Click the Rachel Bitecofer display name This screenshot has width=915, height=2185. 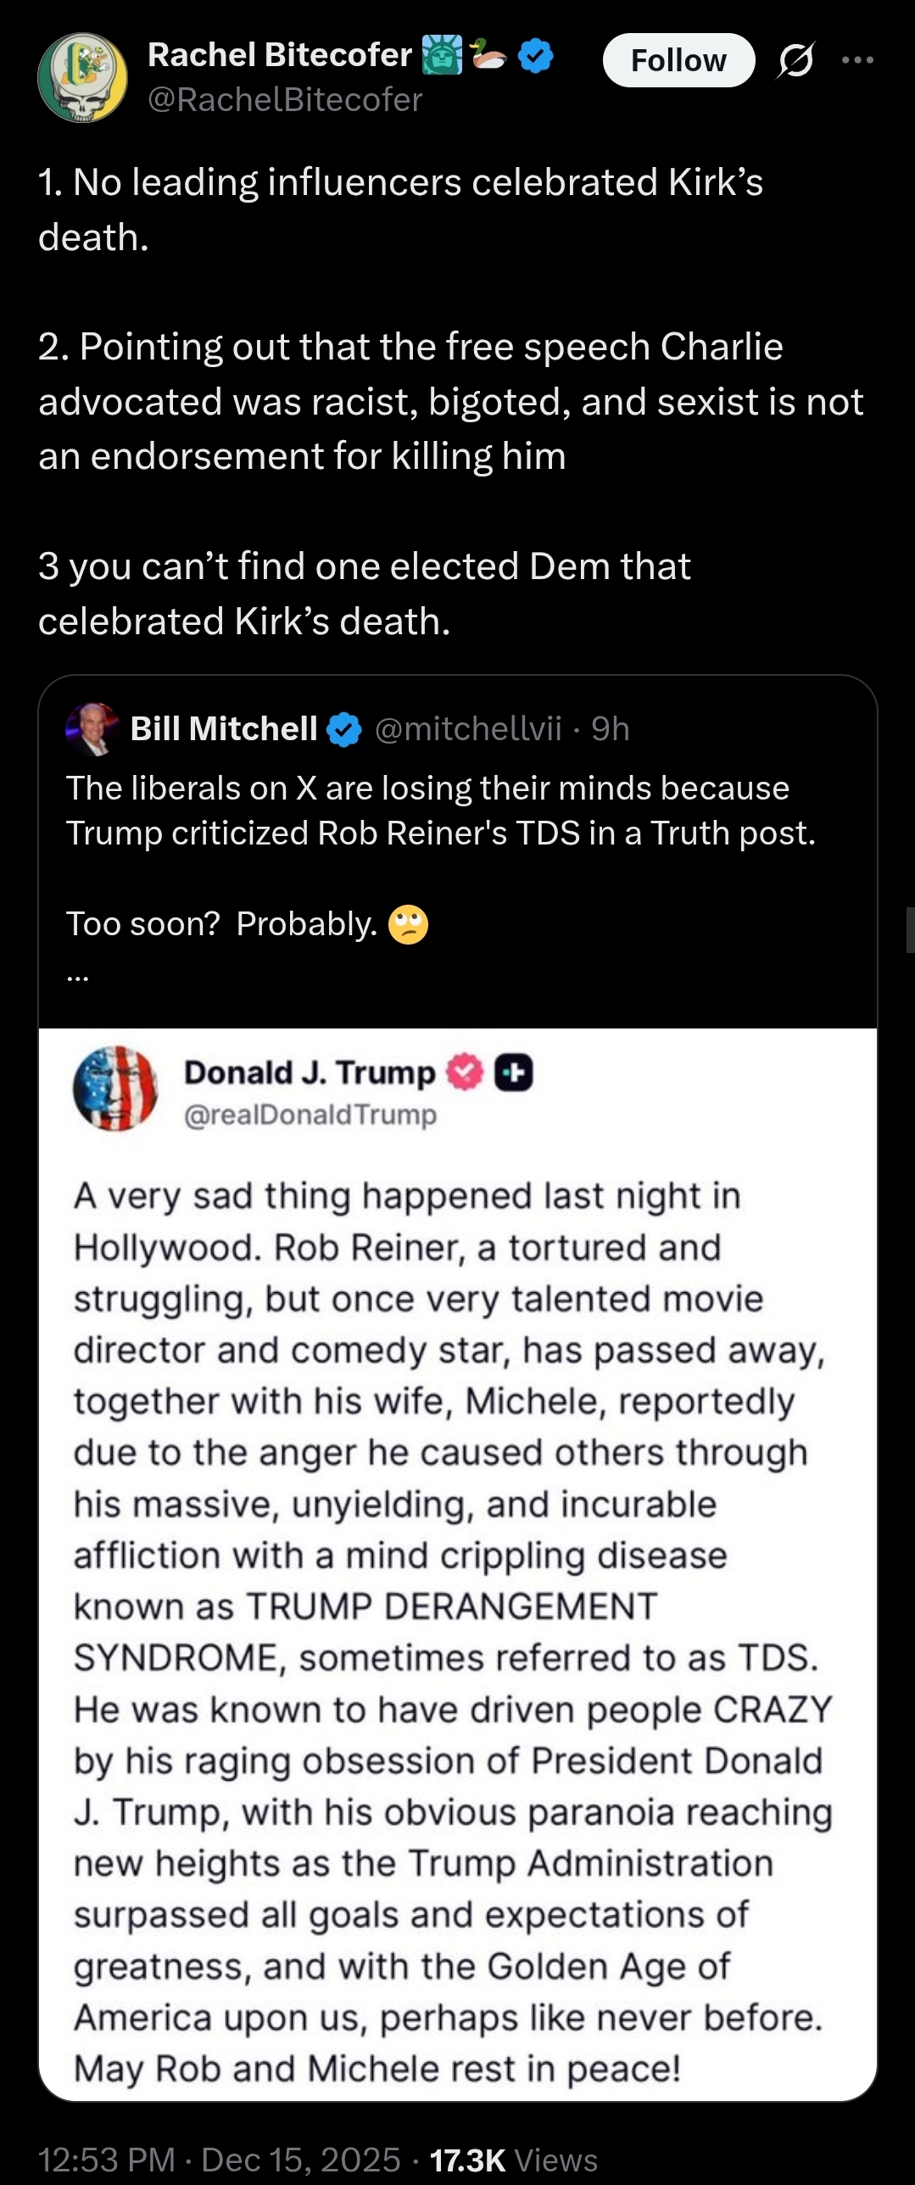click(x=280, y=55)
